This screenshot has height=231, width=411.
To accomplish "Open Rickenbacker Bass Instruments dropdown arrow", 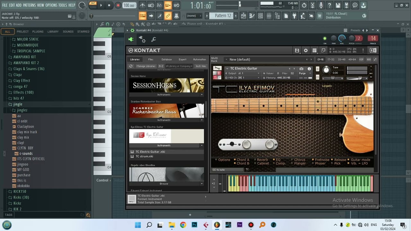I will tap(202, 120).
